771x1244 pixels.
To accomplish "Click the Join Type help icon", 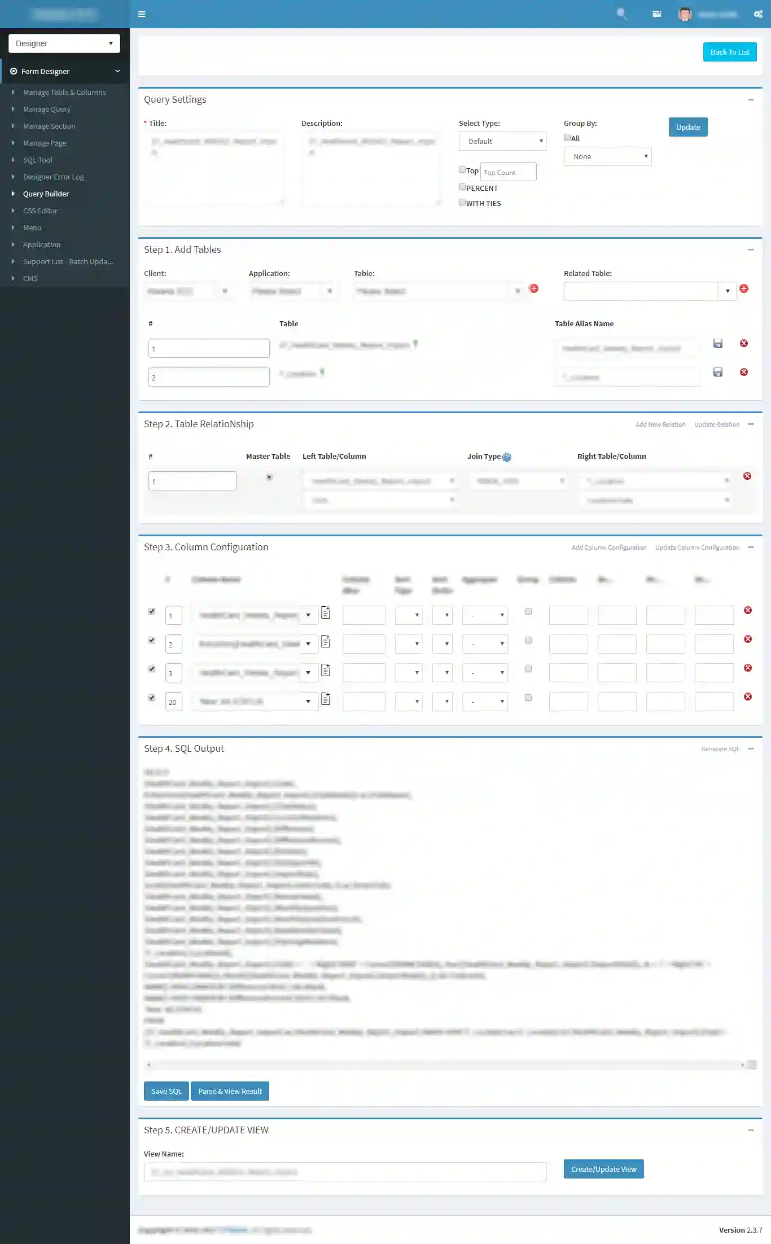I will click(507, 457).
